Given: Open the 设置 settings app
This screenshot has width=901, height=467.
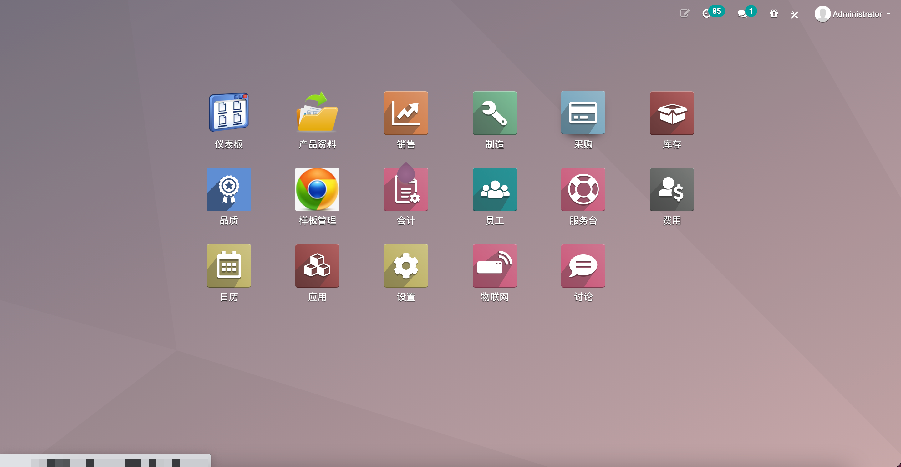Looking at the screenshot, I should click(406, 265).
